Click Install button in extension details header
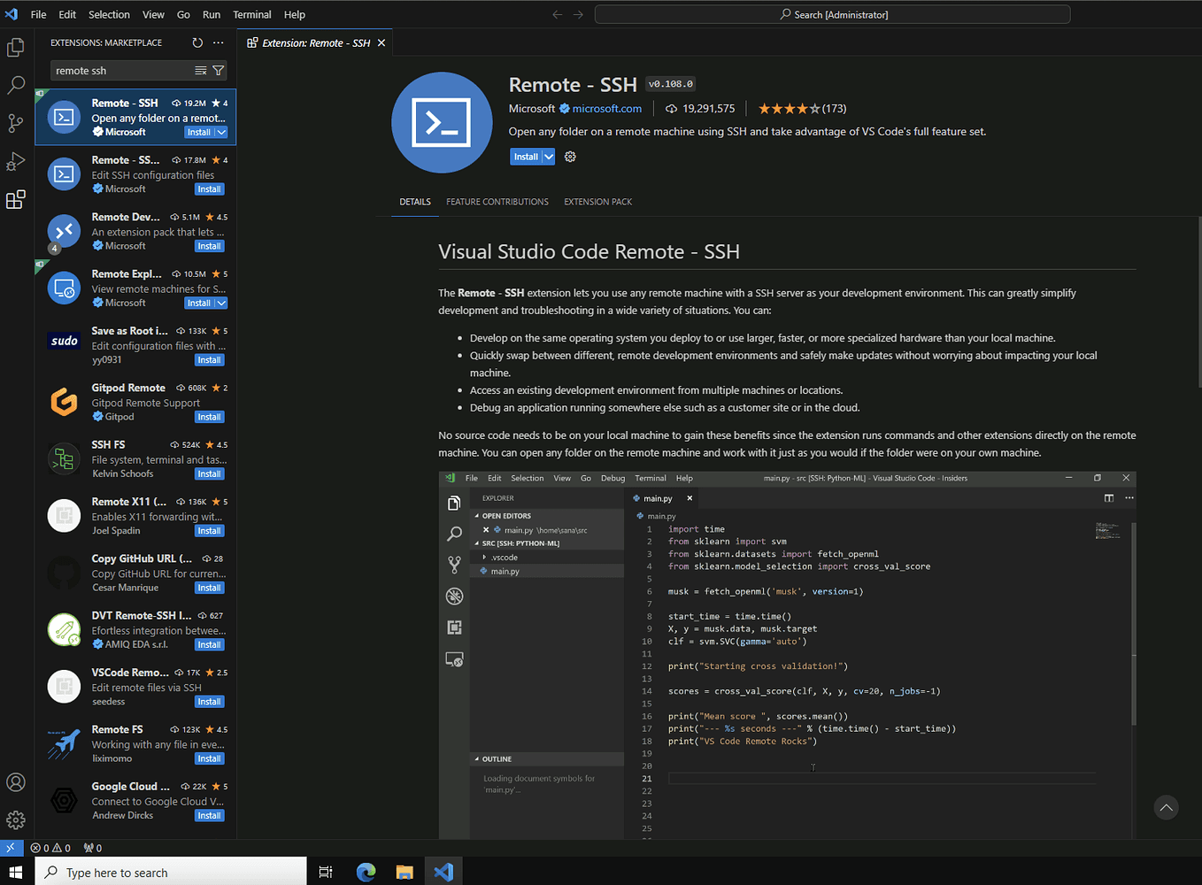This screenshot has height=885, width=1202. 526,157
